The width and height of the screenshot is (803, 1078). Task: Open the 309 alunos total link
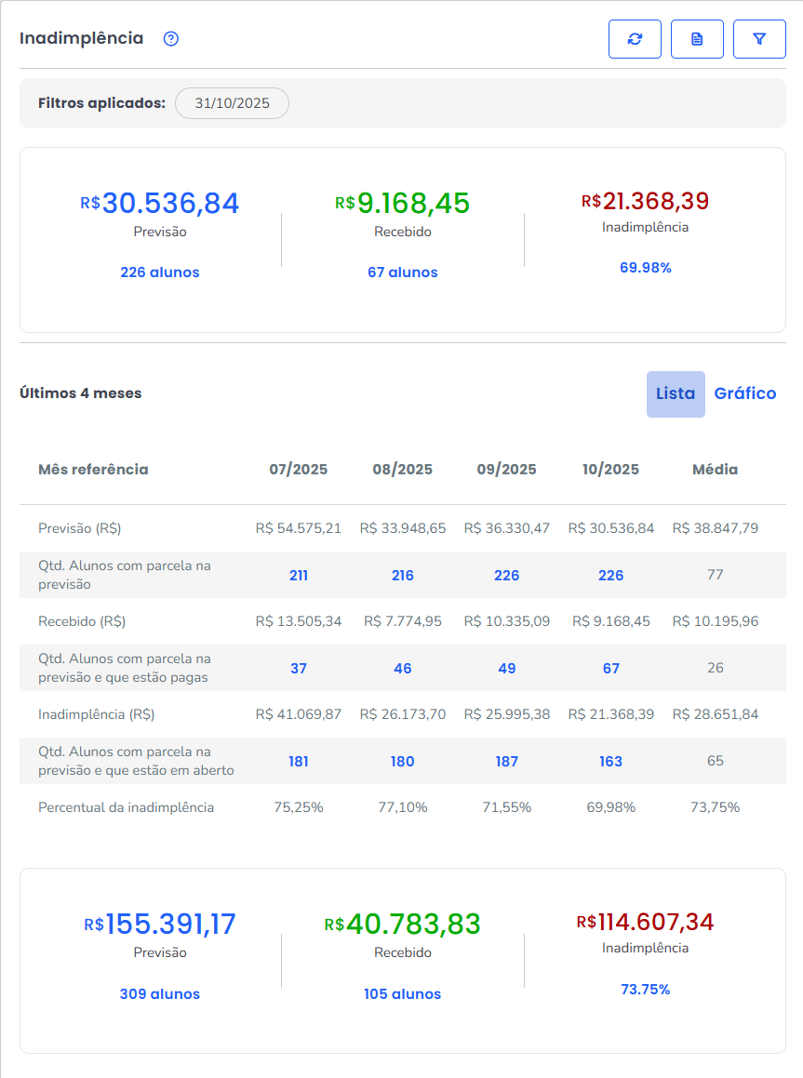pos(160,994)
